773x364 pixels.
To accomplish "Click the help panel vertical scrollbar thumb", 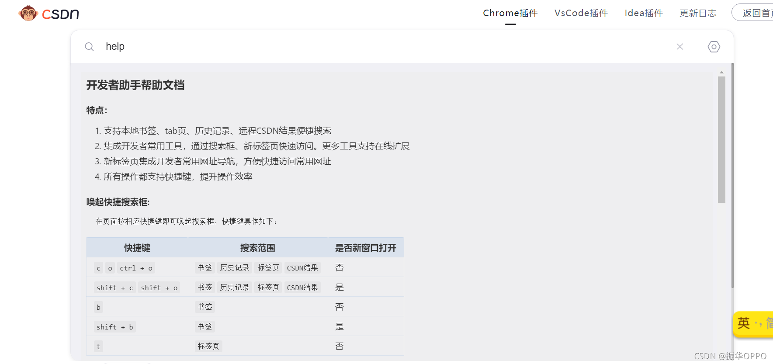I will [721, 139].
